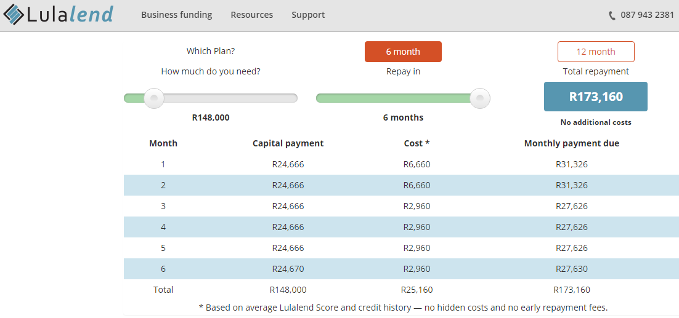This screenshot has height=318, width=679.
Task: Open the Resources menu
Action: pyautogui.click(x=251, y=15)
